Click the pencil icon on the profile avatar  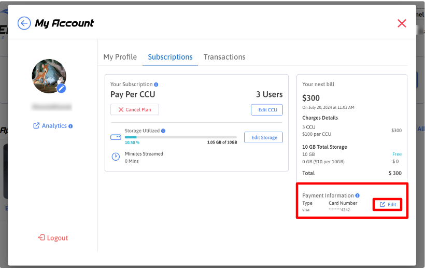61,88
